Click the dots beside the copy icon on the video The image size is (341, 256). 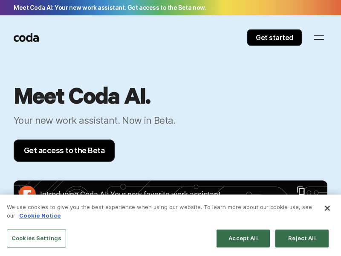click(x=312, y=193)
